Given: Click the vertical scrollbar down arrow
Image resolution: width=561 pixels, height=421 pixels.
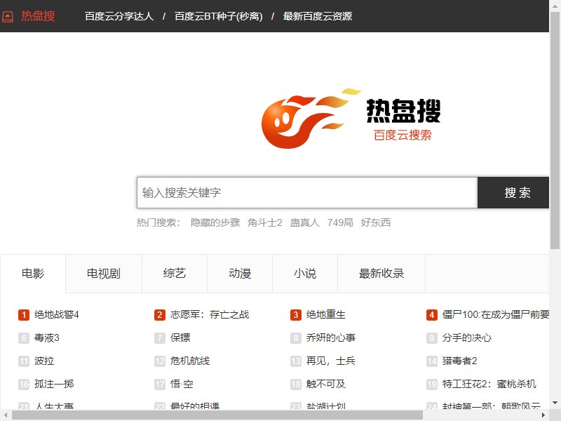Looking at the screenshot, I should click(x=555, y=403).
